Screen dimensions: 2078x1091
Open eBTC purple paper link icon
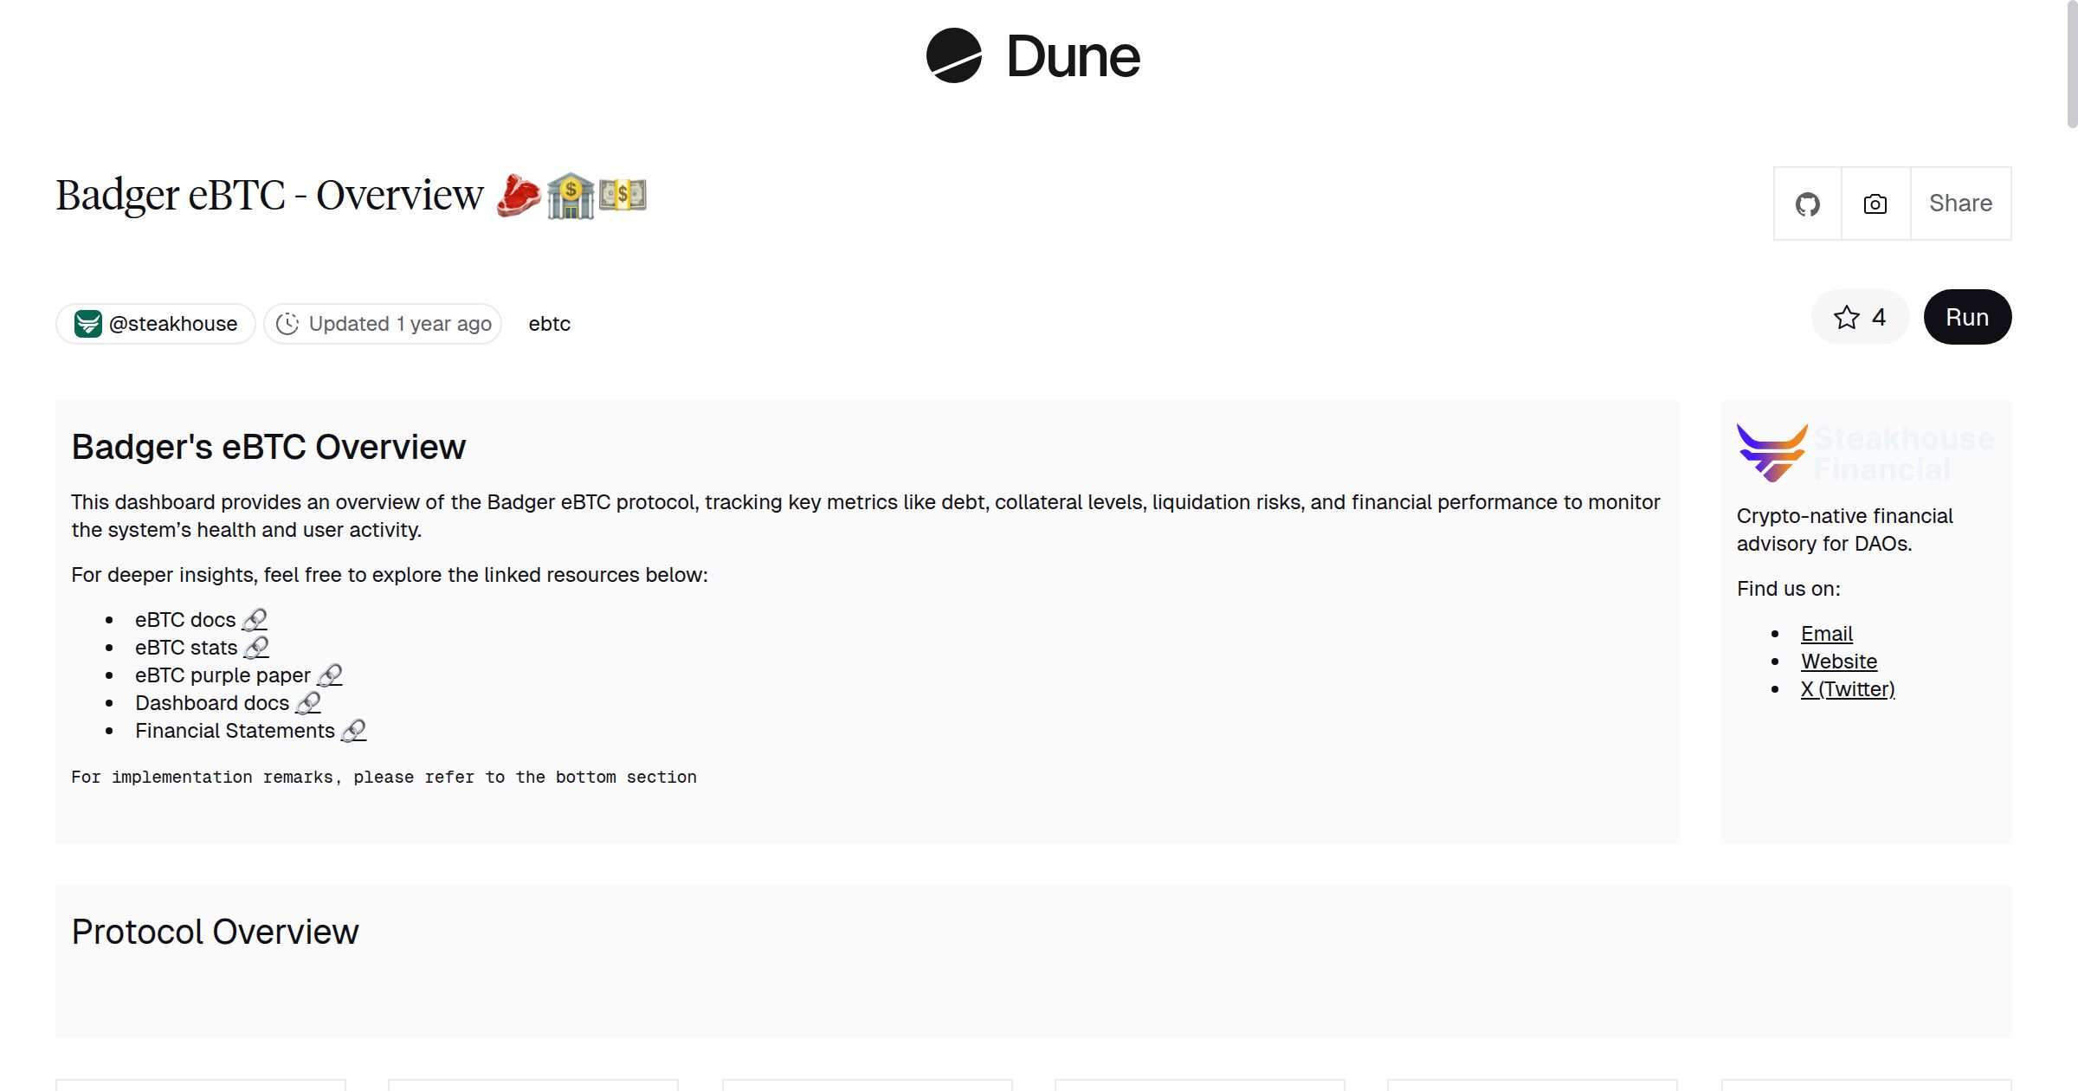pyautogui.click(x=330, y=675)
